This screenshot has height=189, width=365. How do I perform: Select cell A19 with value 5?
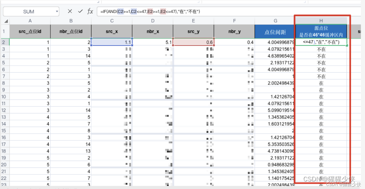pyautogui.click(x=30, y=158)
